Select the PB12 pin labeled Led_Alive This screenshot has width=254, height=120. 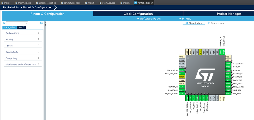click(x=228, y=94)
